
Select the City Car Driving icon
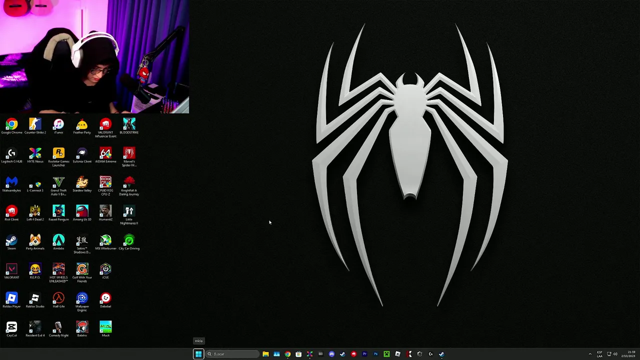129,242
